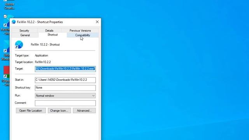The width and height of the screenshot is (249, 140).
Task: Click into the Start in field
Action: tap(65, 80)
